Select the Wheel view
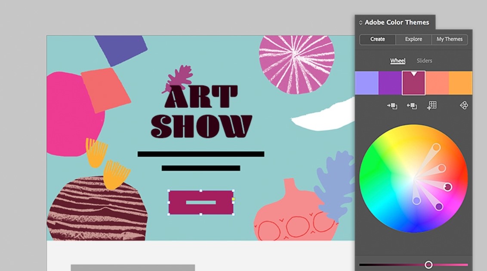This screenshot has height=271, width=487. [x=398, y=61]
